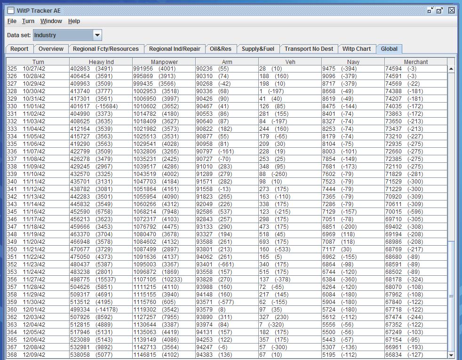Open the Data set dropdown arrow
This screenshot has height=360, width=462.
pyautogui.click(x=97, y=35)
